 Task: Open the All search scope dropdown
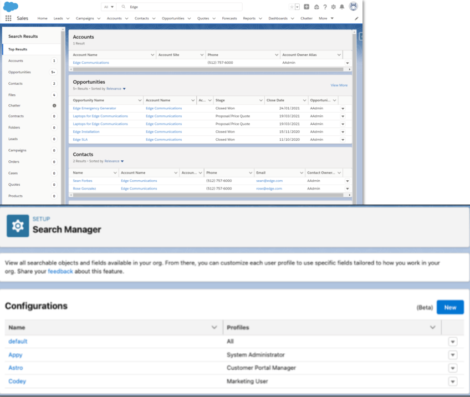point(109,7)
